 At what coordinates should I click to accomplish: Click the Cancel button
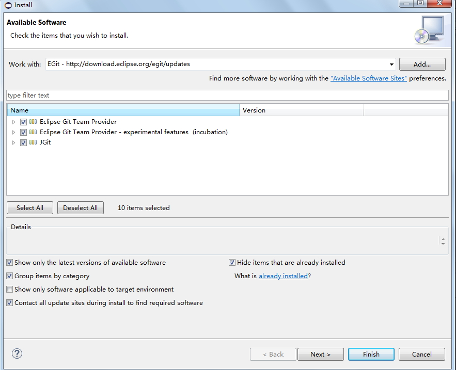coord(422,355)
